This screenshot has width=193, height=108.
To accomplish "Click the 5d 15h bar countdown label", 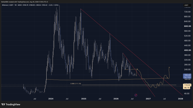I will coord(187,77).
